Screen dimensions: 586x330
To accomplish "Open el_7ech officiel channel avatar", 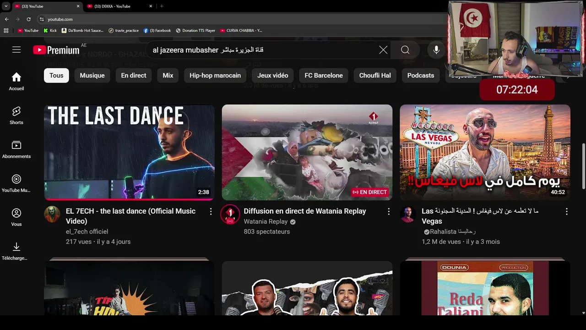I will [x=52, y=214].
